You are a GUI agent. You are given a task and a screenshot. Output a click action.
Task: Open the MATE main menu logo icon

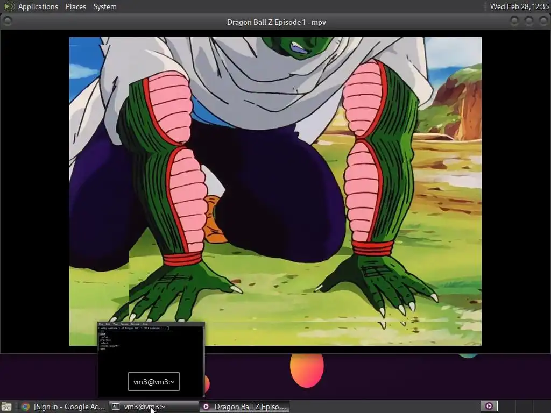point(9,6)
